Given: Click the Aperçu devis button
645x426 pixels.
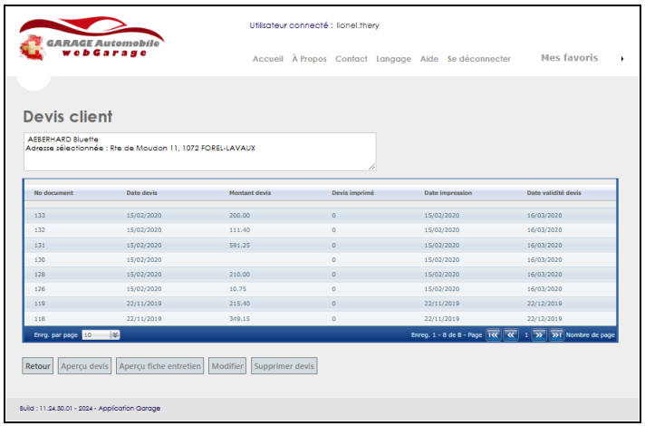Looking at the screenshot, I should [x=85, y=366].
